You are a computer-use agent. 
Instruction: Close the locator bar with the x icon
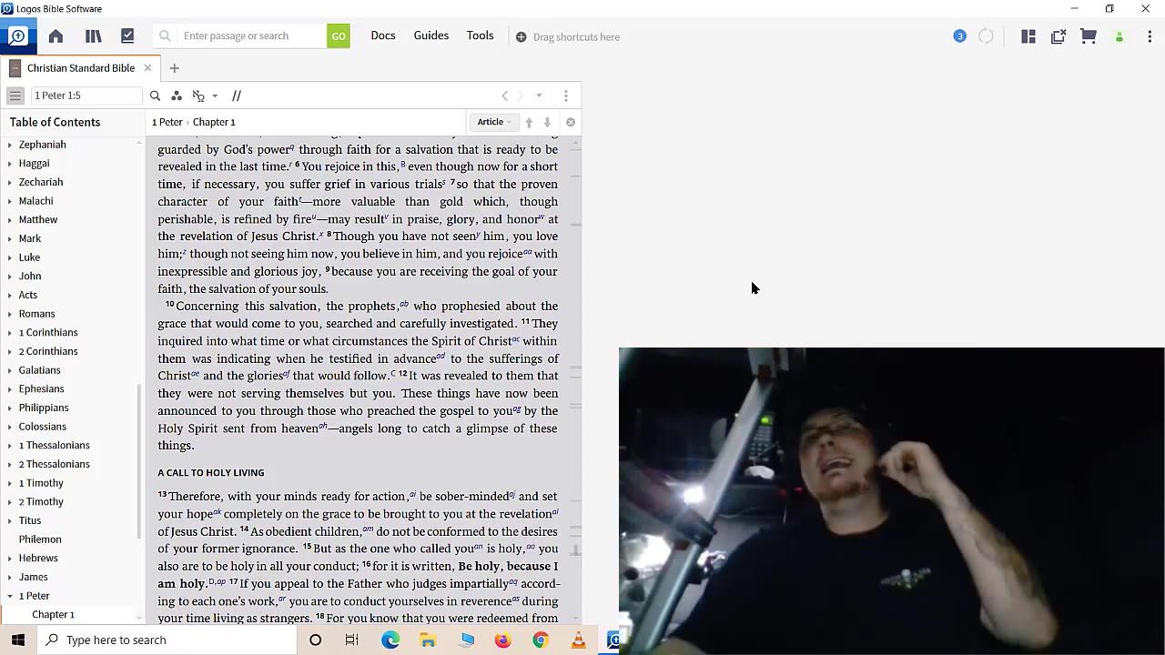coord(571,122)
